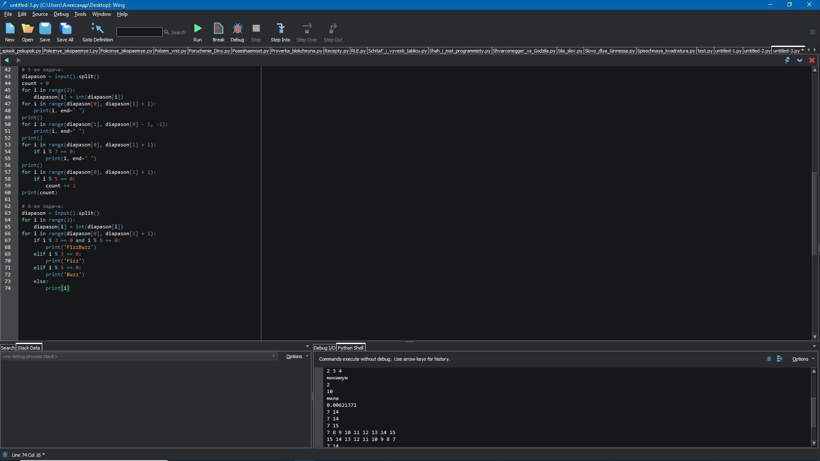This screenshot has height=461, width=820.
Task: Switch to the Debug I/O tab
Action: click(x=324, y=348)
